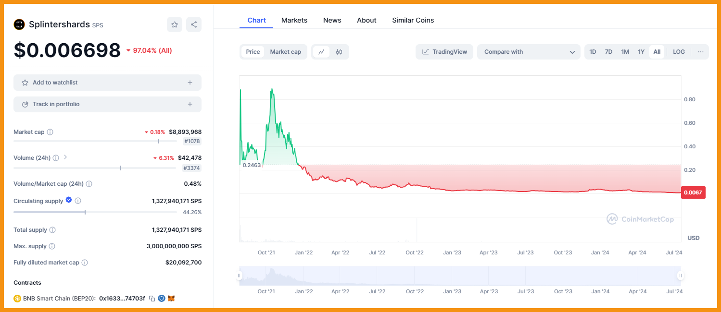Click the Fully diluted market cap info icon
Viewport: 721px width, 312px height.
(85, 263)
